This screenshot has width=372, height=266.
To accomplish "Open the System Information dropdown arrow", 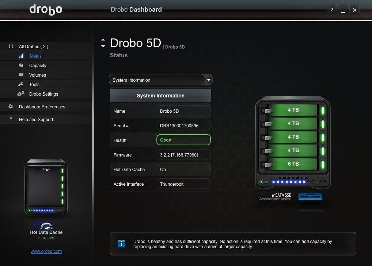I will 209,80.
